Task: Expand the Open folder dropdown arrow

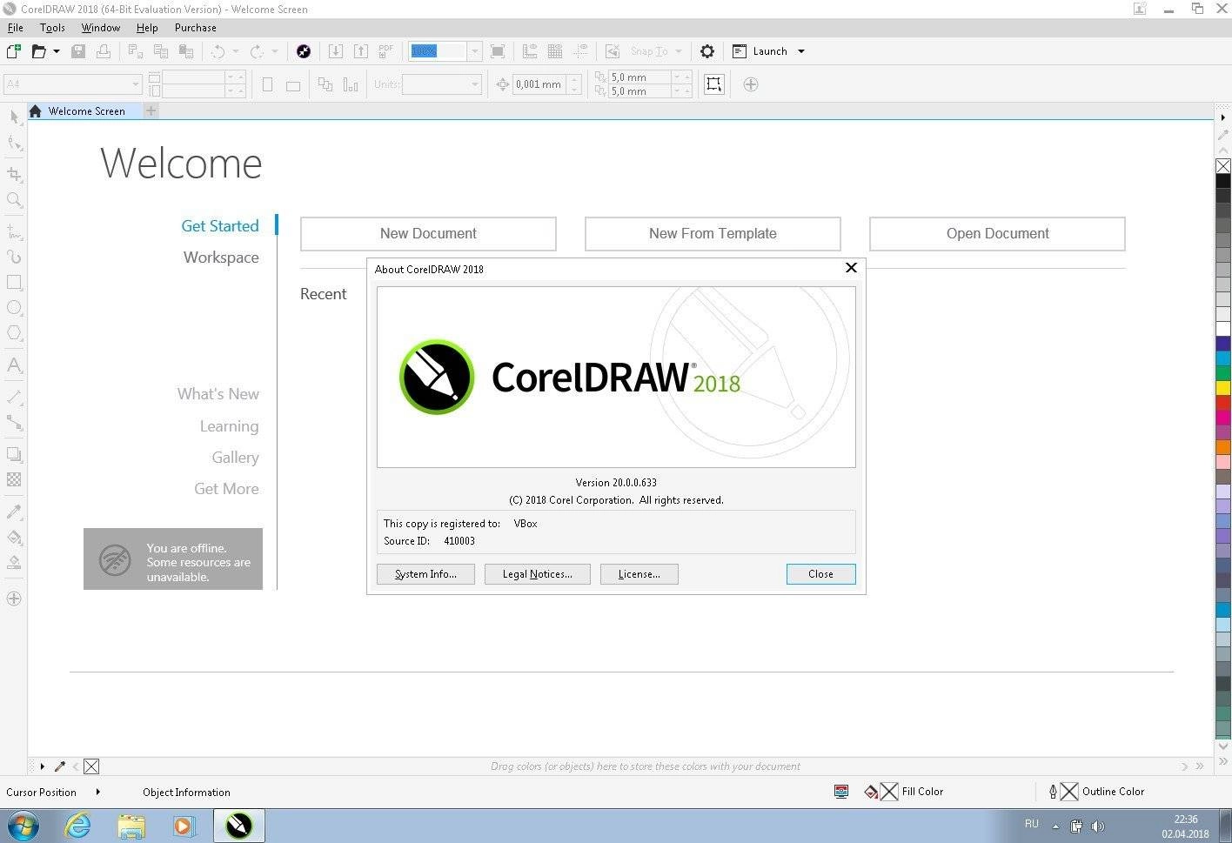Action: (57, 51)
